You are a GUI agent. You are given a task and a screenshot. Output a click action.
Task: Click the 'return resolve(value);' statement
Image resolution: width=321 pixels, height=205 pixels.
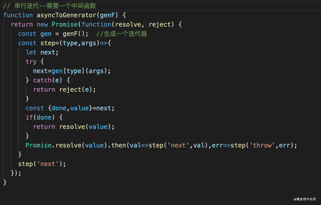click(74, 127)
